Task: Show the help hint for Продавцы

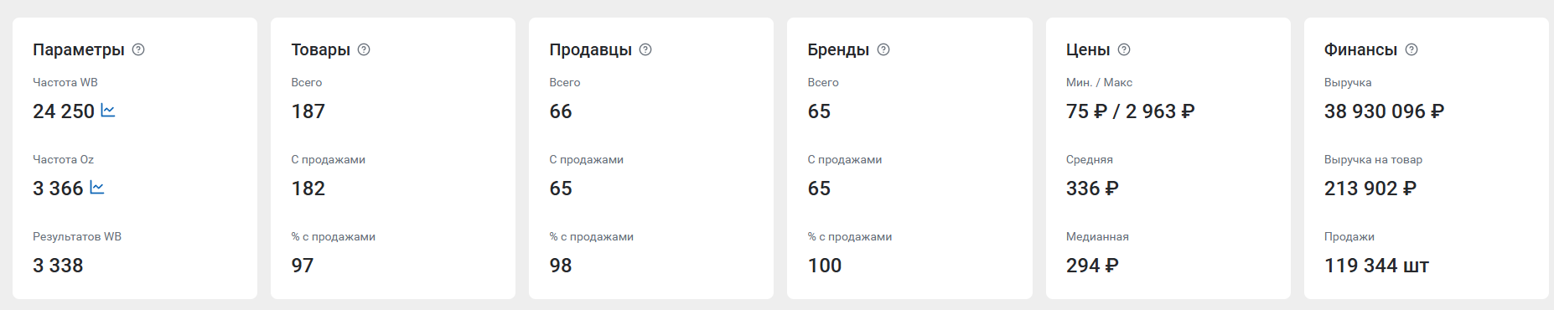Action: pyautogui.click(x=645, y=49)
